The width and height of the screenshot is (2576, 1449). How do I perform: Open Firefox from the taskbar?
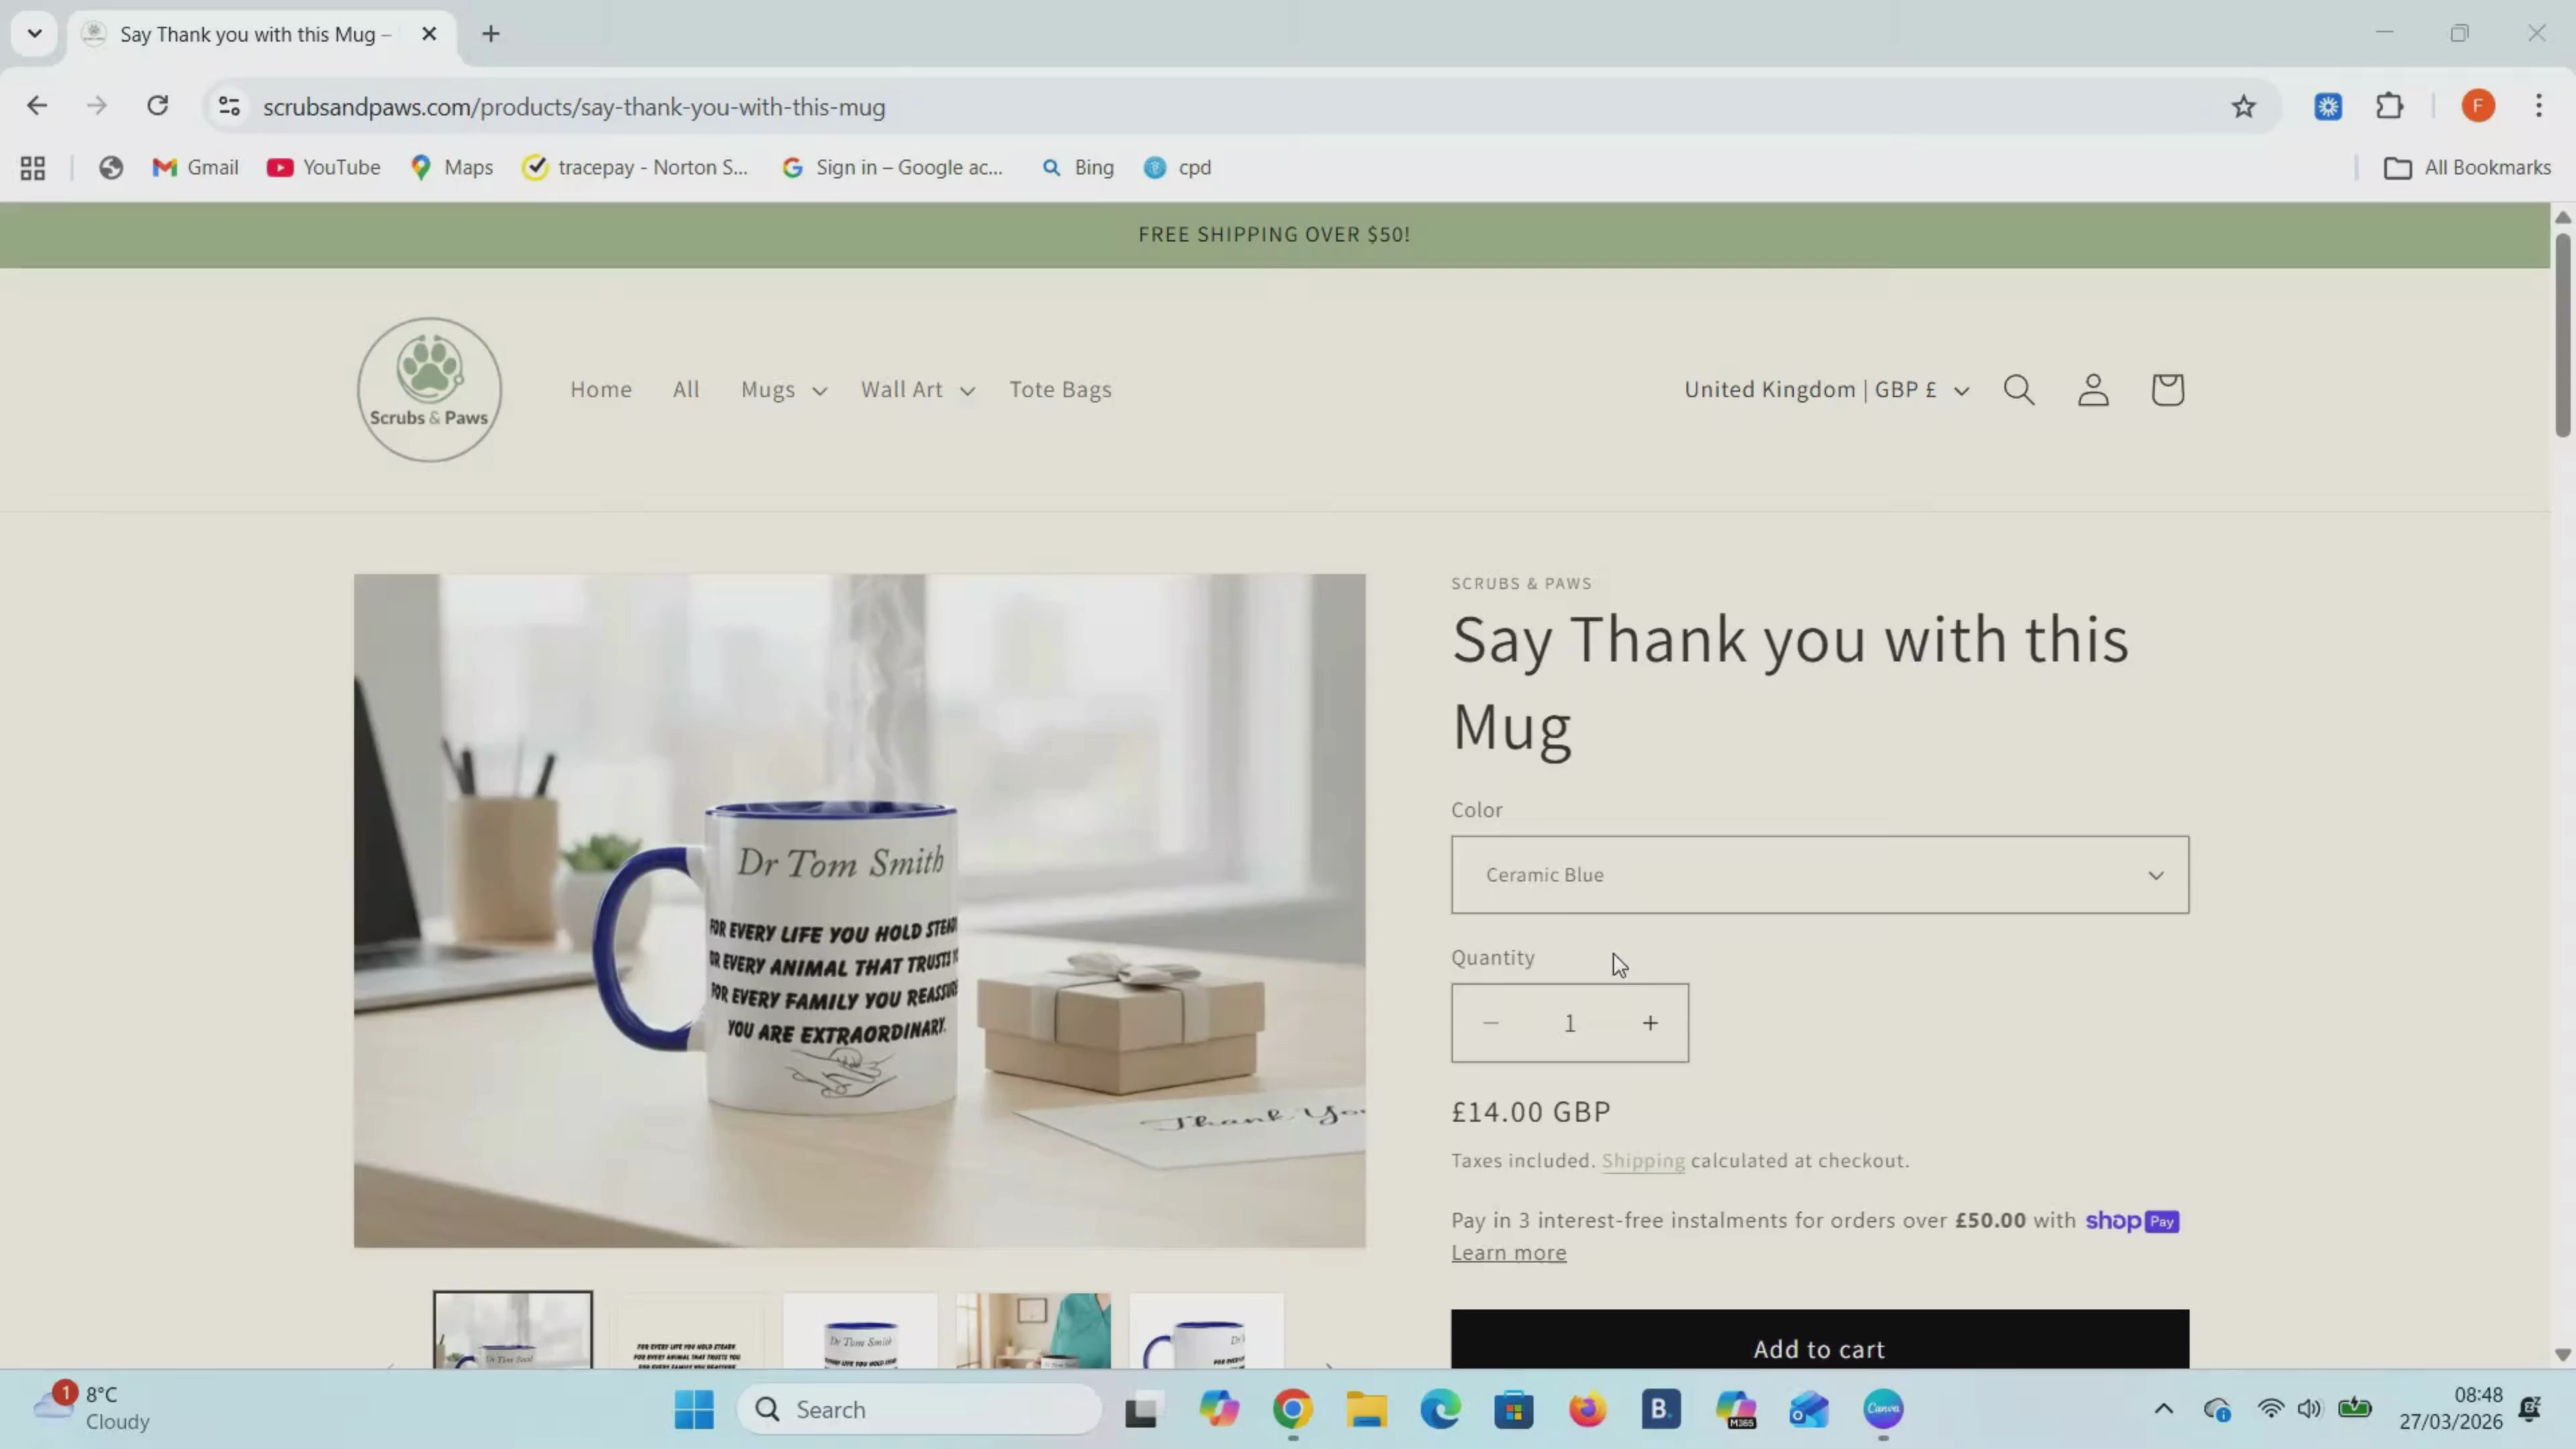click(1587, 1410)
